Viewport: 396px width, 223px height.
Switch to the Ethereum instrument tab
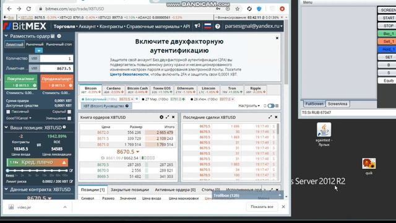[186, 90]
